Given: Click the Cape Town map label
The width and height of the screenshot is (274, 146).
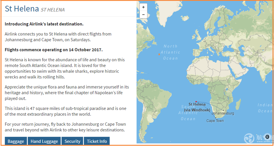Looking at the screenshot, I should [x=215, y=120].
